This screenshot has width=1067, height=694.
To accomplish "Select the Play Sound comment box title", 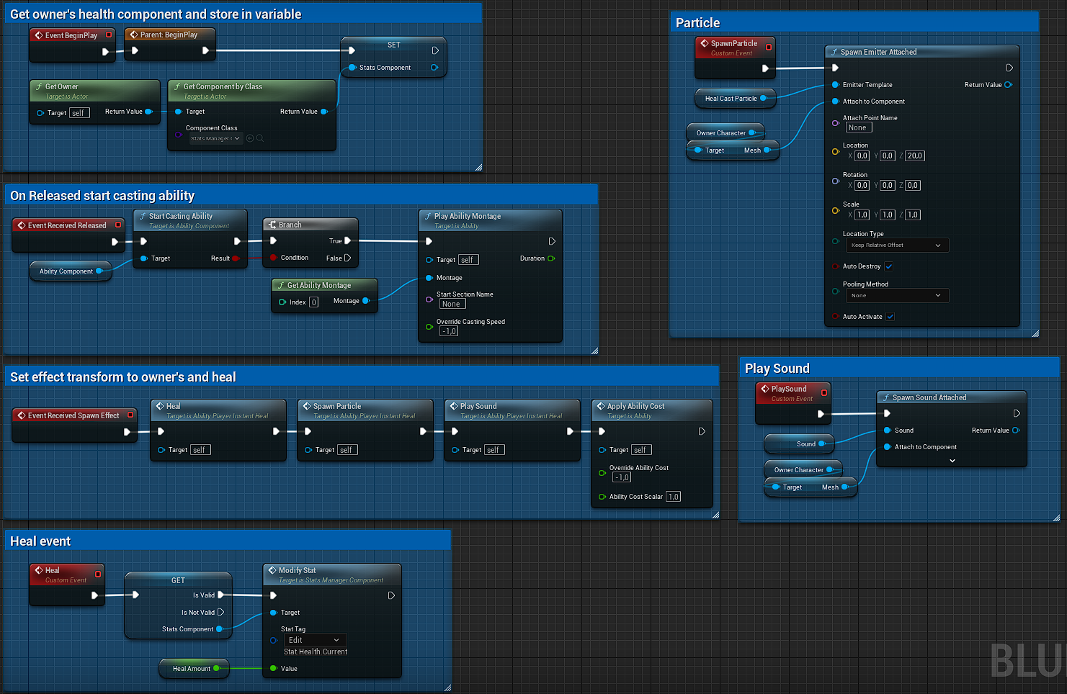I will tap(777, 369).
